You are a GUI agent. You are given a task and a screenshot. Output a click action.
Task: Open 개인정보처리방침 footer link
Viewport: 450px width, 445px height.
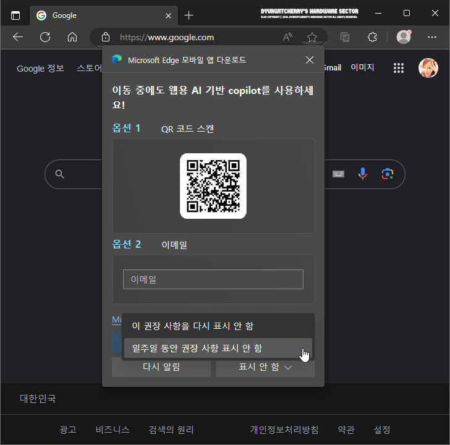click(284, 430)
